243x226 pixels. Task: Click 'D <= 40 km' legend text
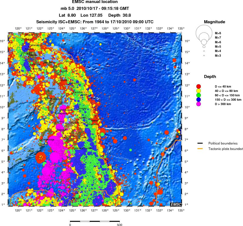(x=223, y=86)
